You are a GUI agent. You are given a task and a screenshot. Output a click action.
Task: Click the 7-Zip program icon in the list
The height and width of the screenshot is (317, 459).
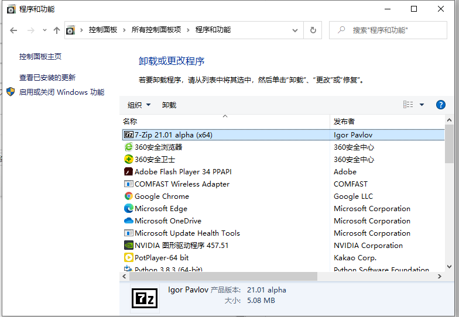(x=129, y=135)
